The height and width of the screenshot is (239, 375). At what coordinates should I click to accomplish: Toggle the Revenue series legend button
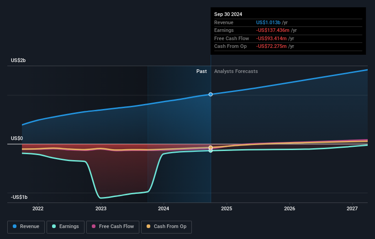[26, 227]
